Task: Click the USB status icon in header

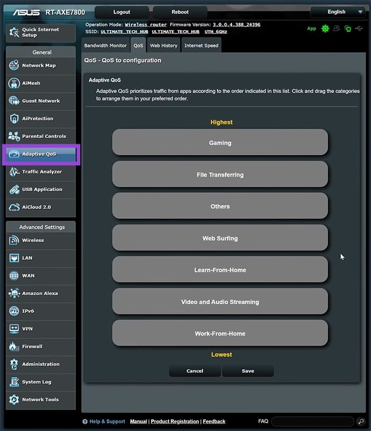Action: pyautogui.click(x=360, y=29)
